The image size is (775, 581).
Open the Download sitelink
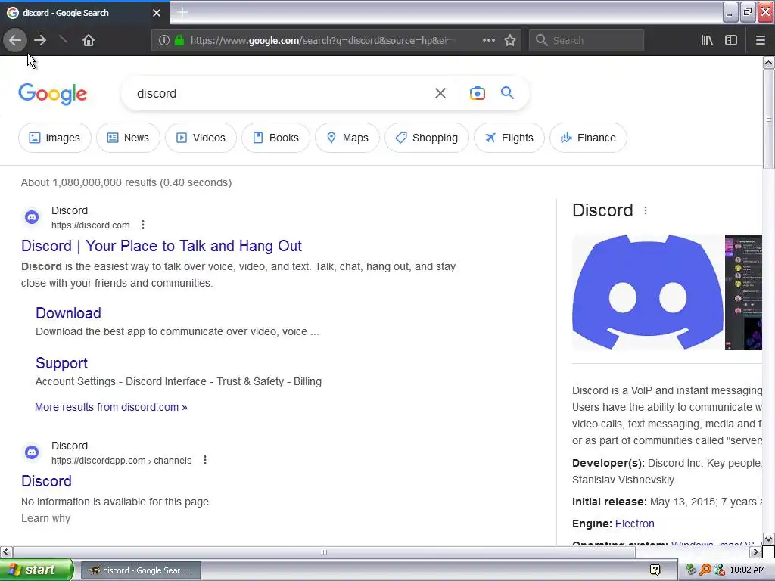[68, 312]
